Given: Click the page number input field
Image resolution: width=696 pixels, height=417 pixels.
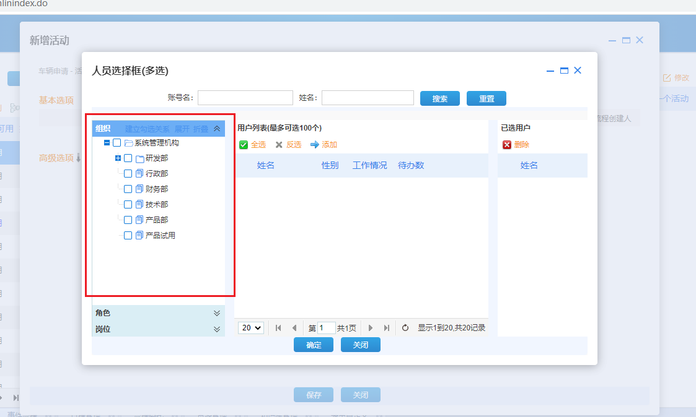Looking at the screenshot, I should (x=326, y=328).
